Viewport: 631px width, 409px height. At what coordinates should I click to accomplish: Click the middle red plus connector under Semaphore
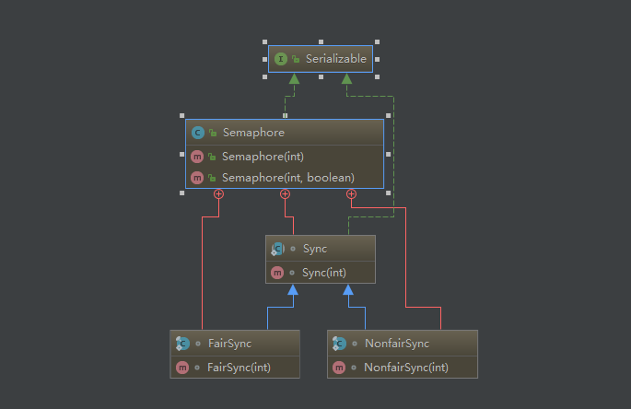pos(285,193)
